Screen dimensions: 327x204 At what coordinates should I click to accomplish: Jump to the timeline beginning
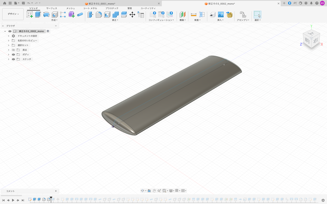pos(3,200)
